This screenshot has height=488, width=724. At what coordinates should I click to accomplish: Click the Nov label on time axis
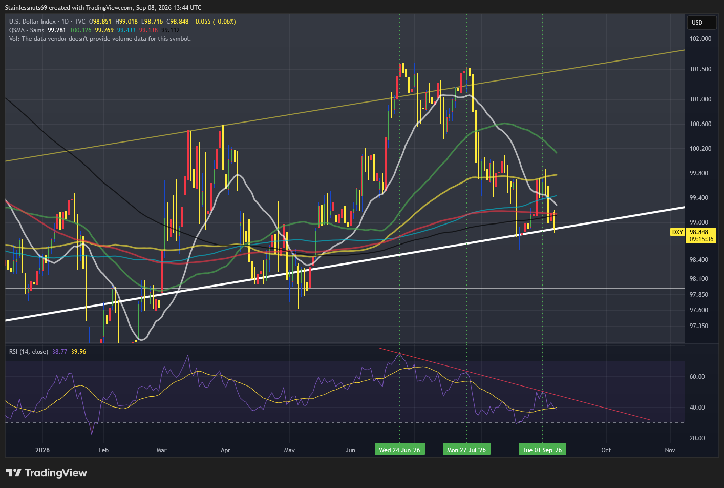pyautogui.click(x=670, y=450)
